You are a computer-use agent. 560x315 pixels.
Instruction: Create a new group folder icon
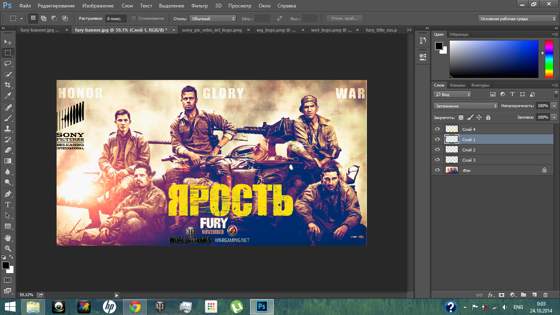pyautogui.click(x=524, y=294)
